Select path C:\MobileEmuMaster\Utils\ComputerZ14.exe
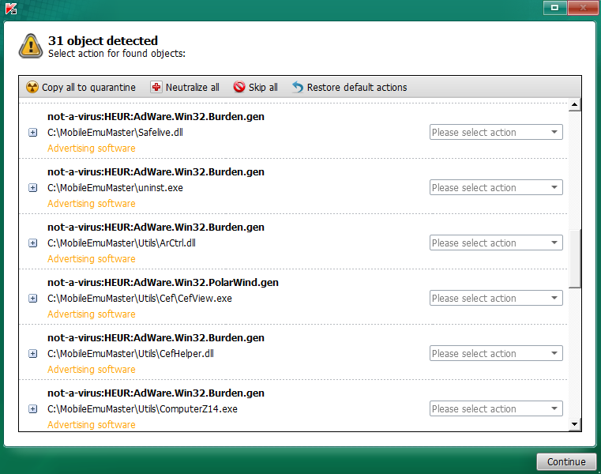The image size is (601, 474). pyautogui.click(x=143, y=408)
